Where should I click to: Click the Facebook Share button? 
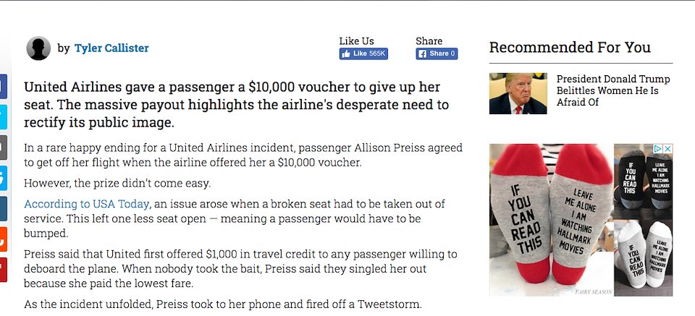(437, 54)
